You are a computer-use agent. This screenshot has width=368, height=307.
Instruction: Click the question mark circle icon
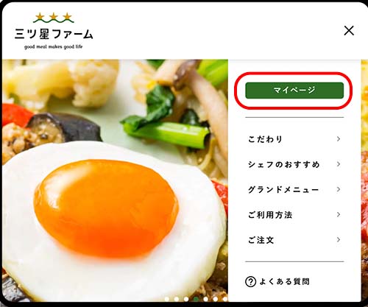click(250, 282)
